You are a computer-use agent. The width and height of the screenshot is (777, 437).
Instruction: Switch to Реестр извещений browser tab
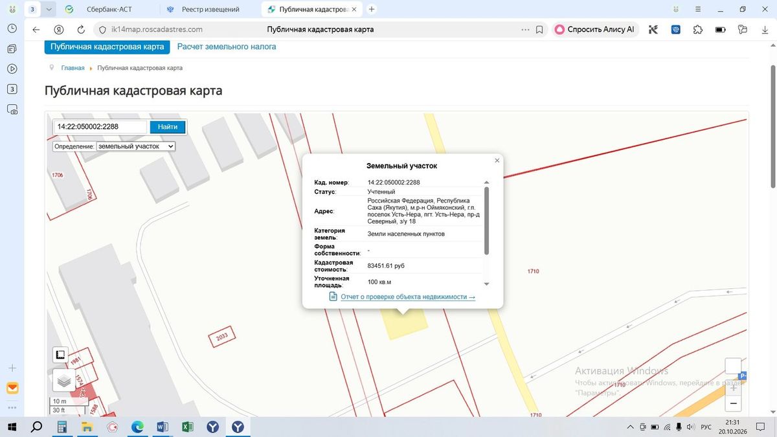(210, 10)
